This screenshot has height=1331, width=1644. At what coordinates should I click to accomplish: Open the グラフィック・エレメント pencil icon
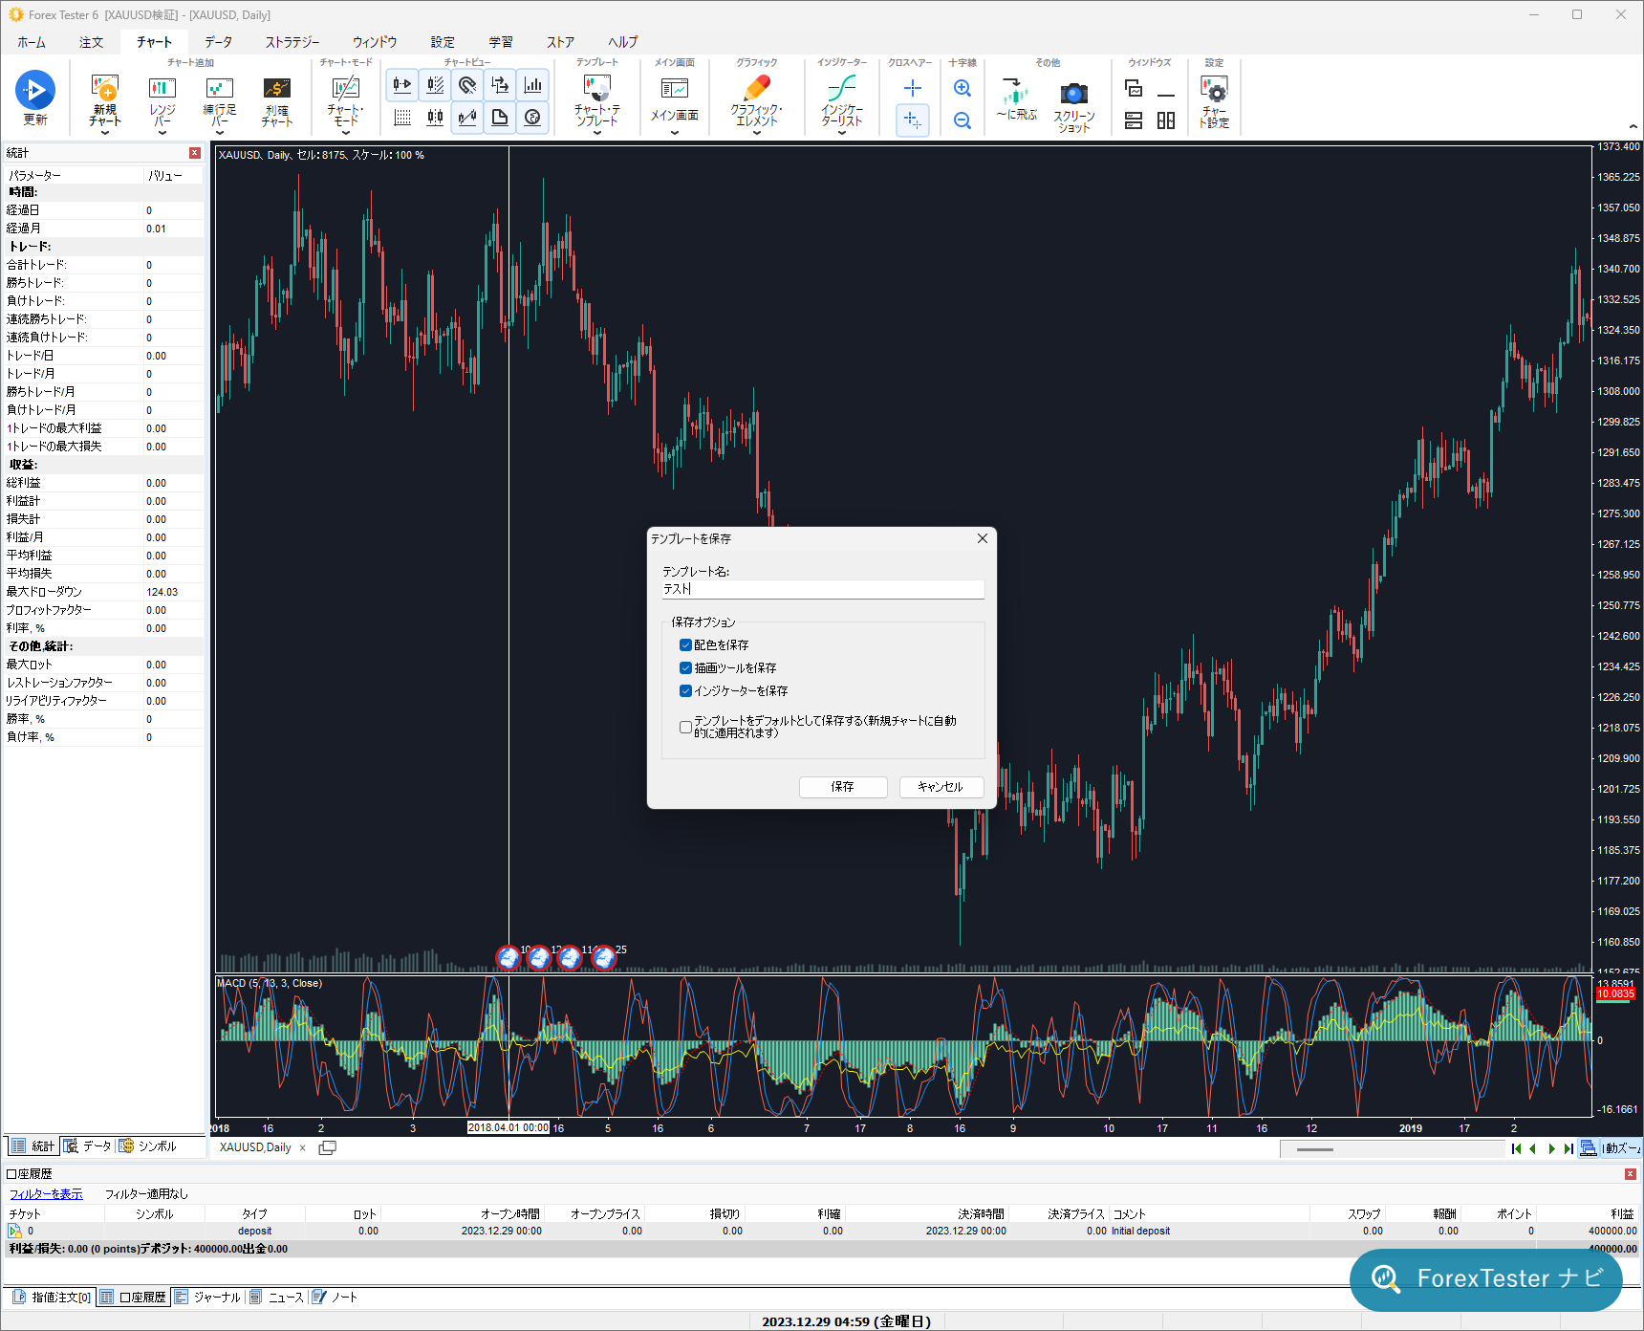pos(757,87)
